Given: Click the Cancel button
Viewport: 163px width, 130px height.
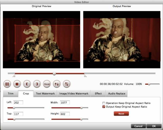Looking at the screenshot, I should pos(138,126).
